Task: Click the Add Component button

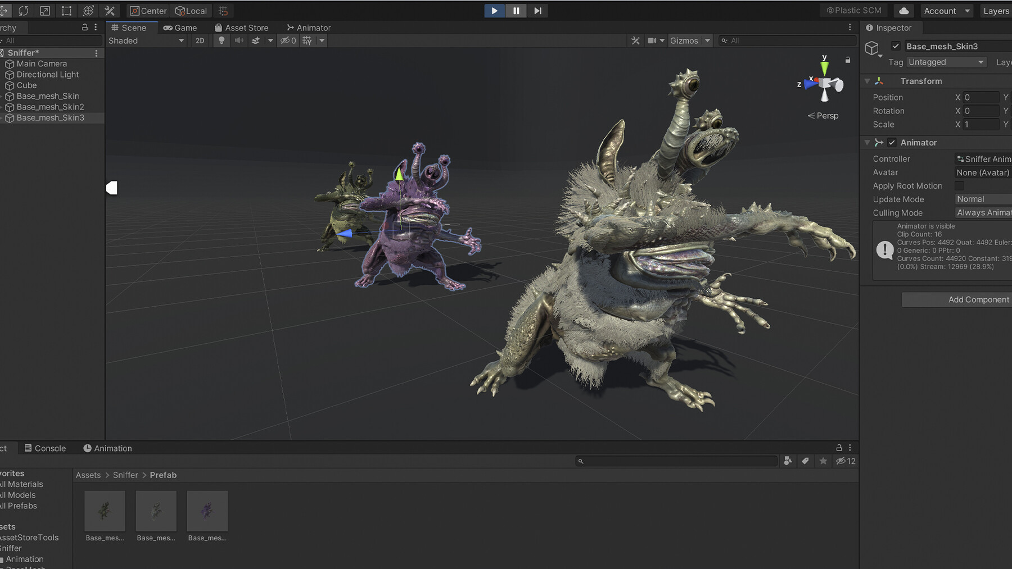Action: click(979, 299)
